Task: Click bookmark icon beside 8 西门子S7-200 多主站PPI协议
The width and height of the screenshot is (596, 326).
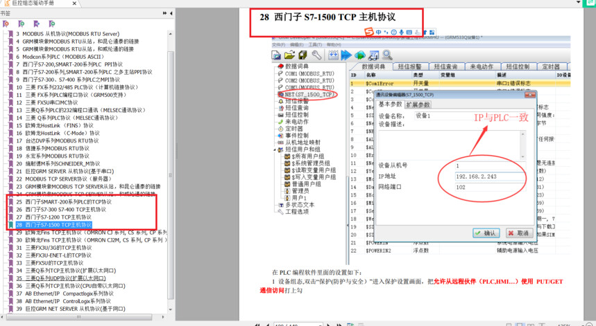Action: [10, 72]
